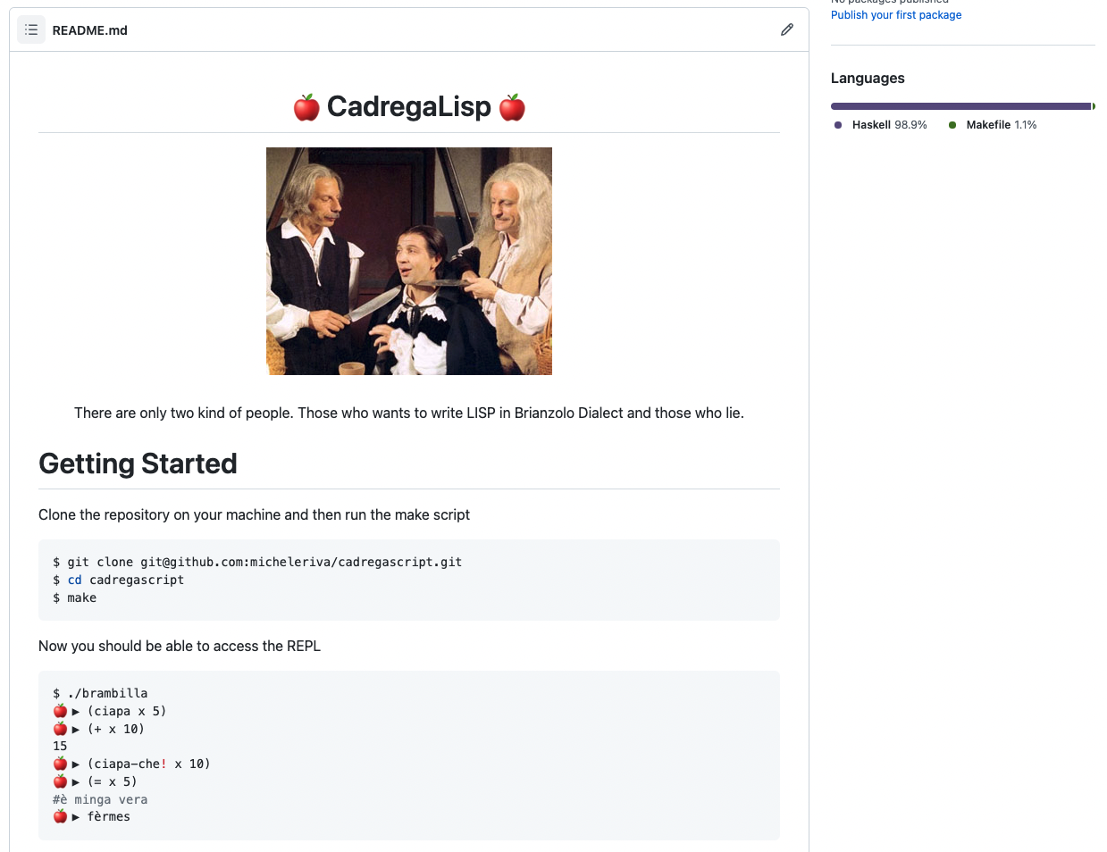The height and width of the screenshot is (852, 1107).
Task: Click the 'Clone the repository on your machine' sentence
Action: click(254, 514)
